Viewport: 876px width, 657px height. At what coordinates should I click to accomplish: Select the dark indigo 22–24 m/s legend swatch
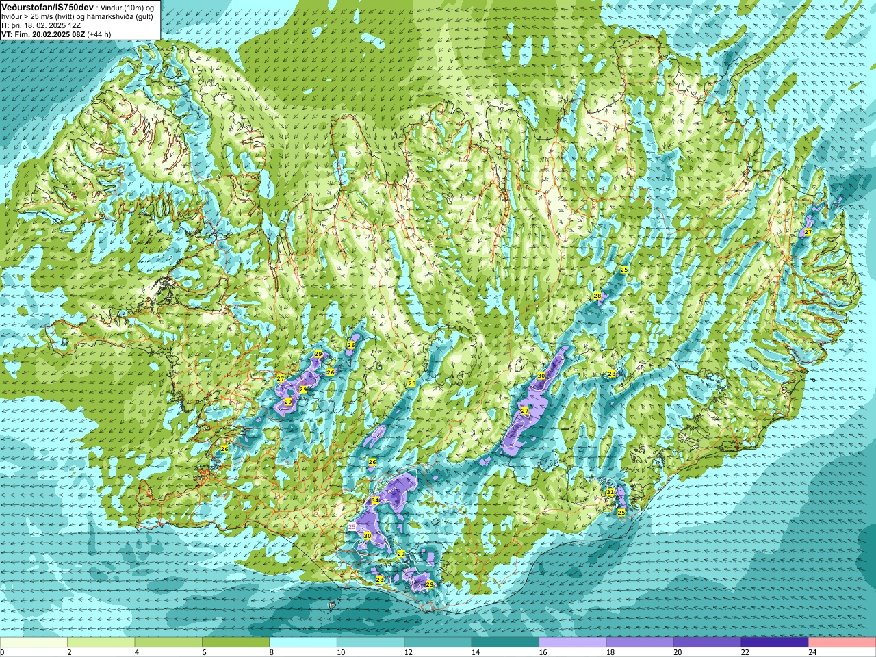pos(775,643)
